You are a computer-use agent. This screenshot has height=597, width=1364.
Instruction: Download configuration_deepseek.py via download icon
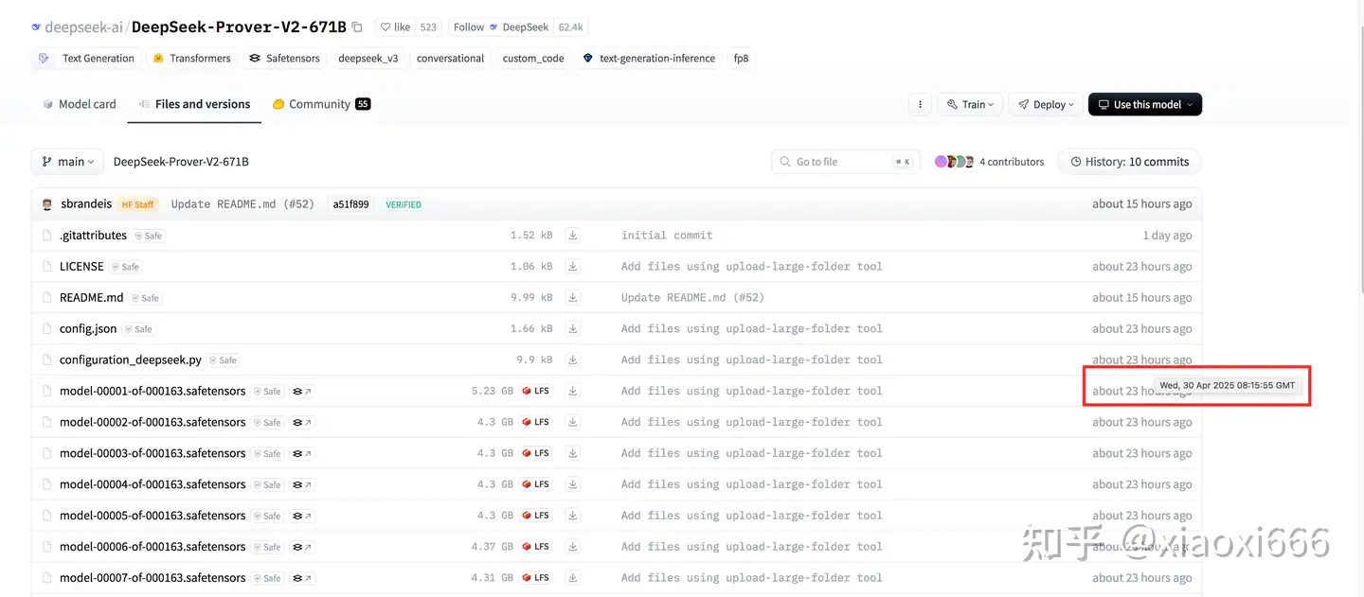573,360
